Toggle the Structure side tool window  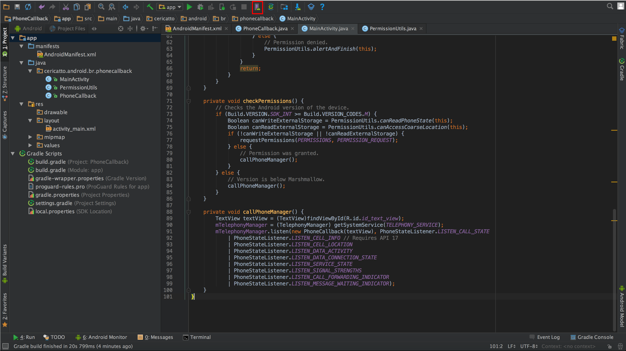click(5, 83)
